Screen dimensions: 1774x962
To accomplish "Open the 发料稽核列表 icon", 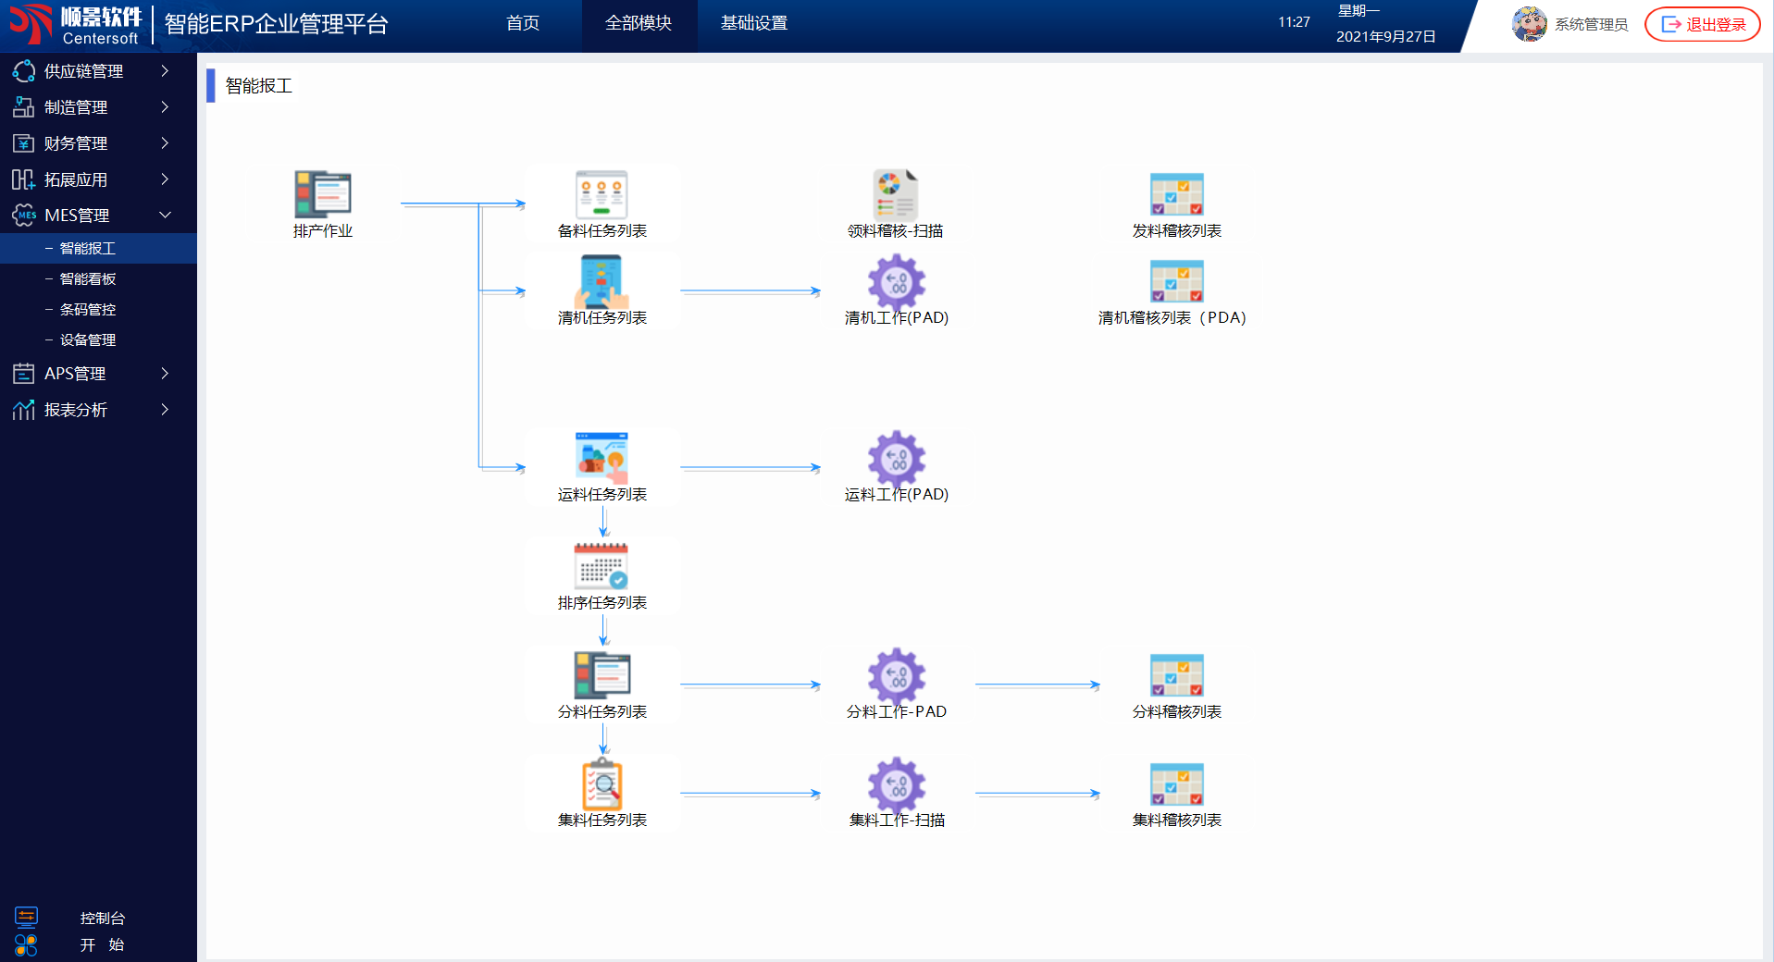I will pos(1176,194).
